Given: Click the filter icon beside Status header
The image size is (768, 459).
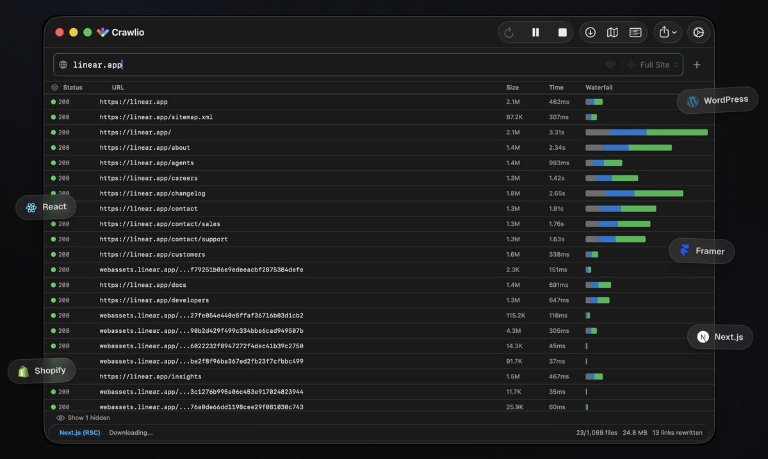Looking at the screenshot, I should (54, 88).
